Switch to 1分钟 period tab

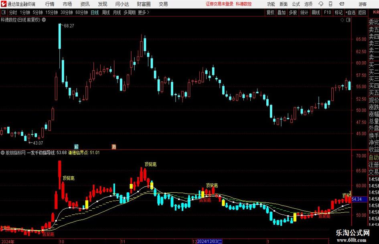[x=25, y=12]
